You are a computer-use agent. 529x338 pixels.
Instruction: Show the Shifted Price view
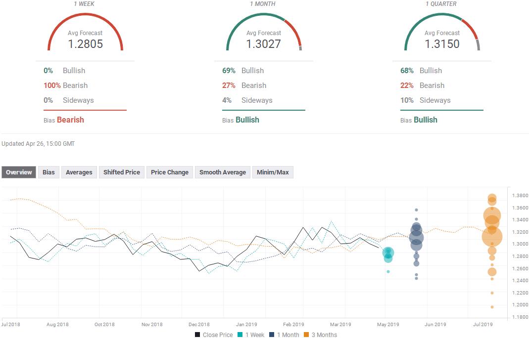(x=121, y=172)
